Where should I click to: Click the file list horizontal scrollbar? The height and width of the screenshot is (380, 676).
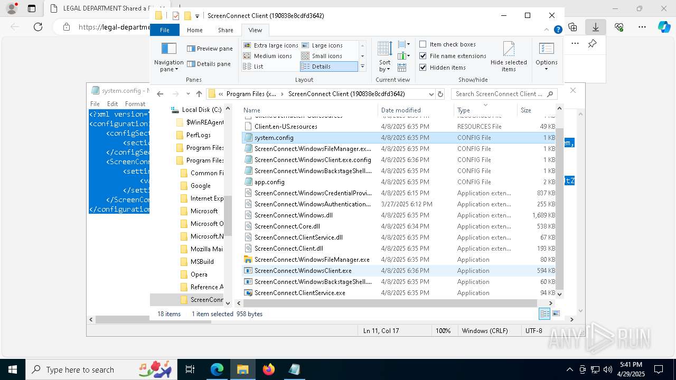click(390, 303)
